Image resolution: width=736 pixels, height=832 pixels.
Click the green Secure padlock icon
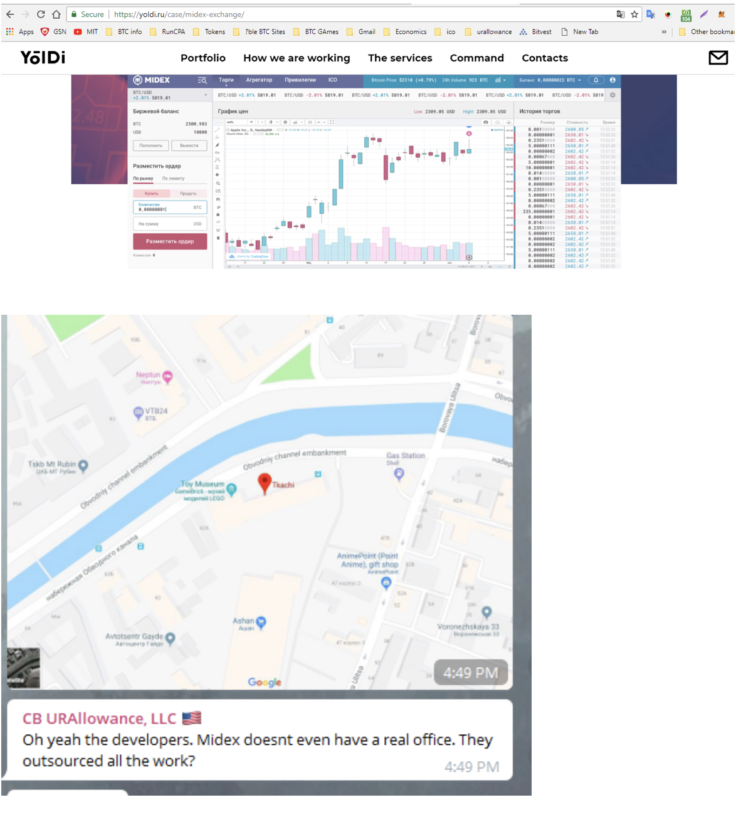(74, 14)
